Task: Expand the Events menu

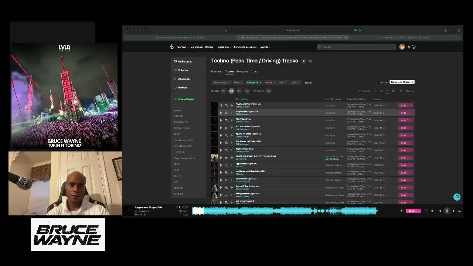Action: point(265,47)
